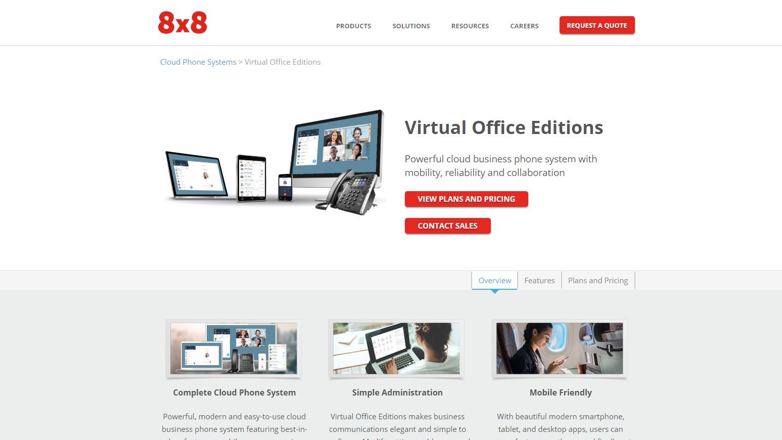Open the Solutions menu
782x440 pixels.
[411, 26]
